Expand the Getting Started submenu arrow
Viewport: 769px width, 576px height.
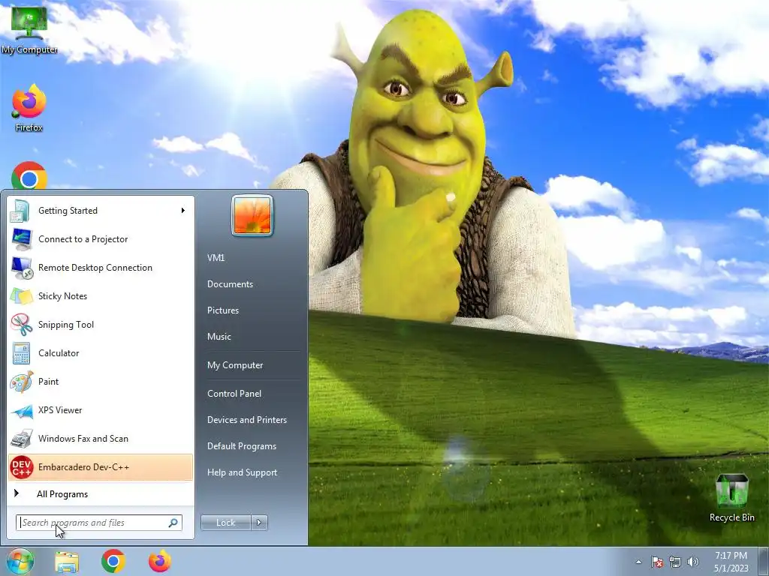pos(183,211)
